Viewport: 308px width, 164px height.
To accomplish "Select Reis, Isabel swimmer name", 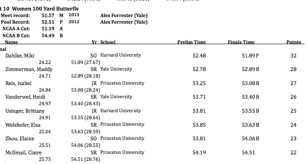I will (18, 83).
